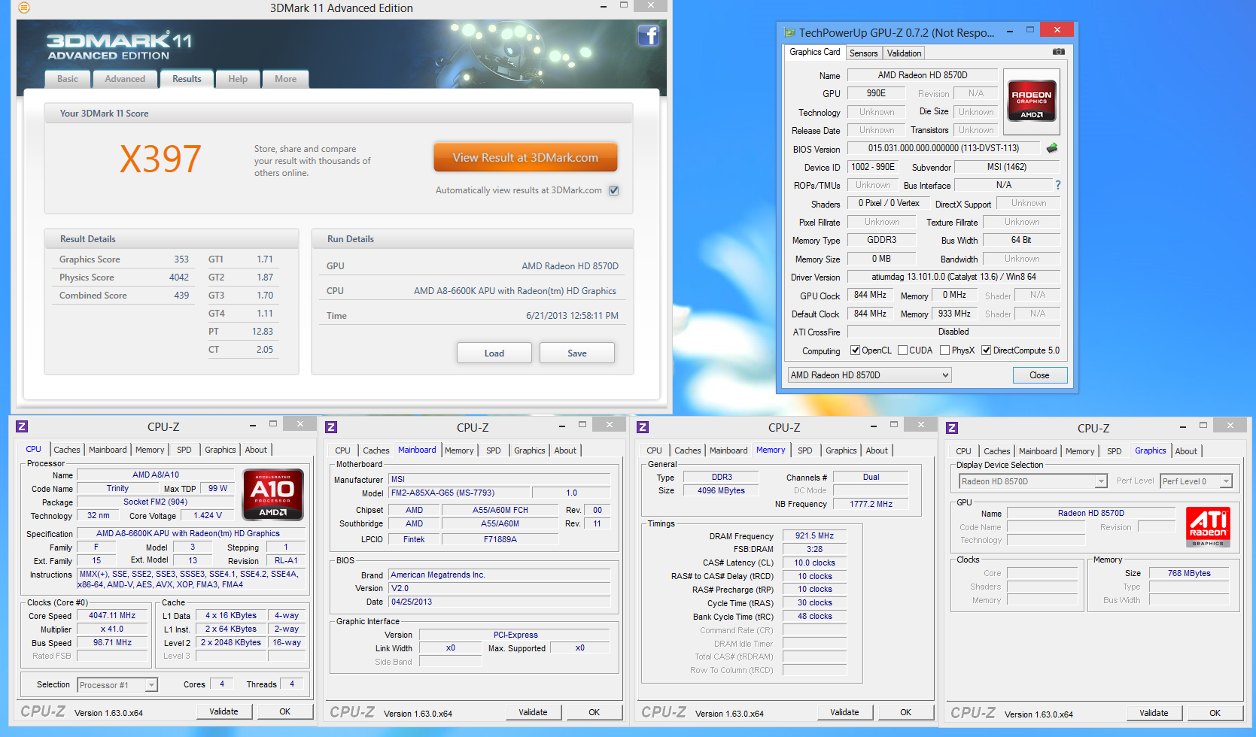
Task: Open the Processor #1 selection dropdown
Action: pyautogui.click(x=117, y=685)
